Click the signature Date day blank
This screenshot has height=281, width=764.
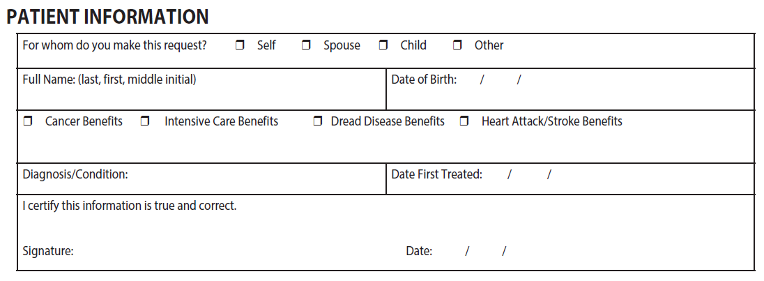486,251
